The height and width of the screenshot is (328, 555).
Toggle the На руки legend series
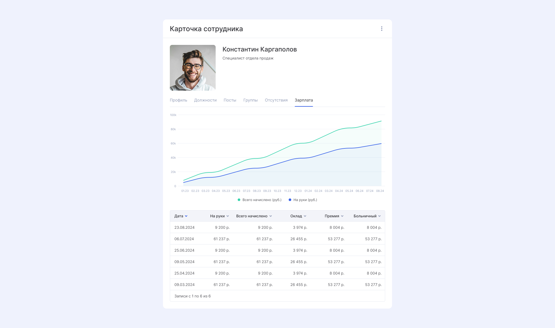pyautogui.click(x=305, y=200)
